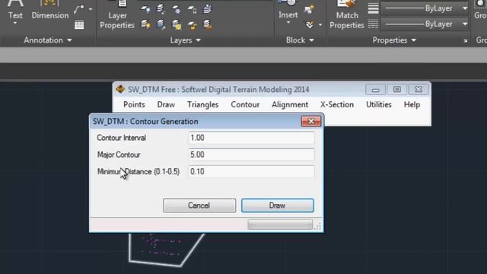Click the lineweight icon in Properties panel
The width and height of the screenshot is (487, 274).
point(373,8)
